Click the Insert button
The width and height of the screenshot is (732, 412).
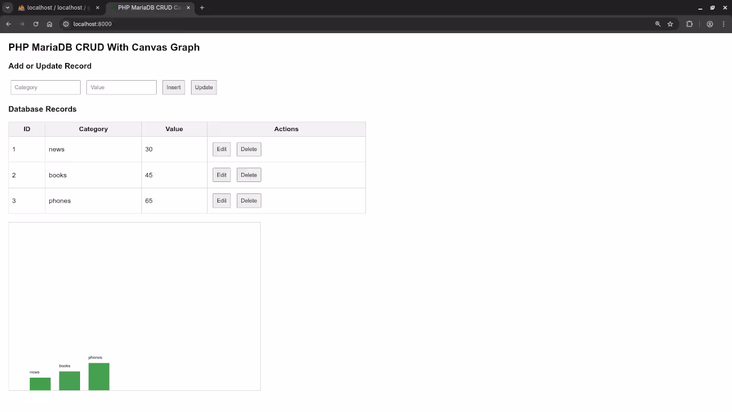[173, 87]
